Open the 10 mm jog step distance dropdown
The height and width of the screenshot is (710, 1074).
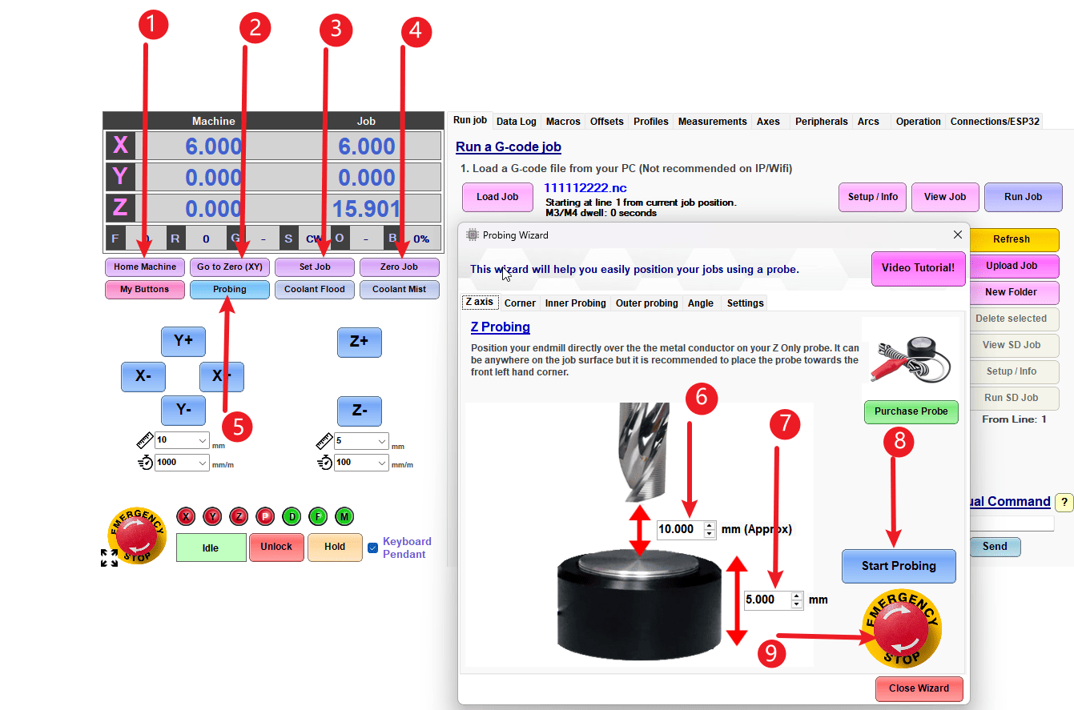182,439
